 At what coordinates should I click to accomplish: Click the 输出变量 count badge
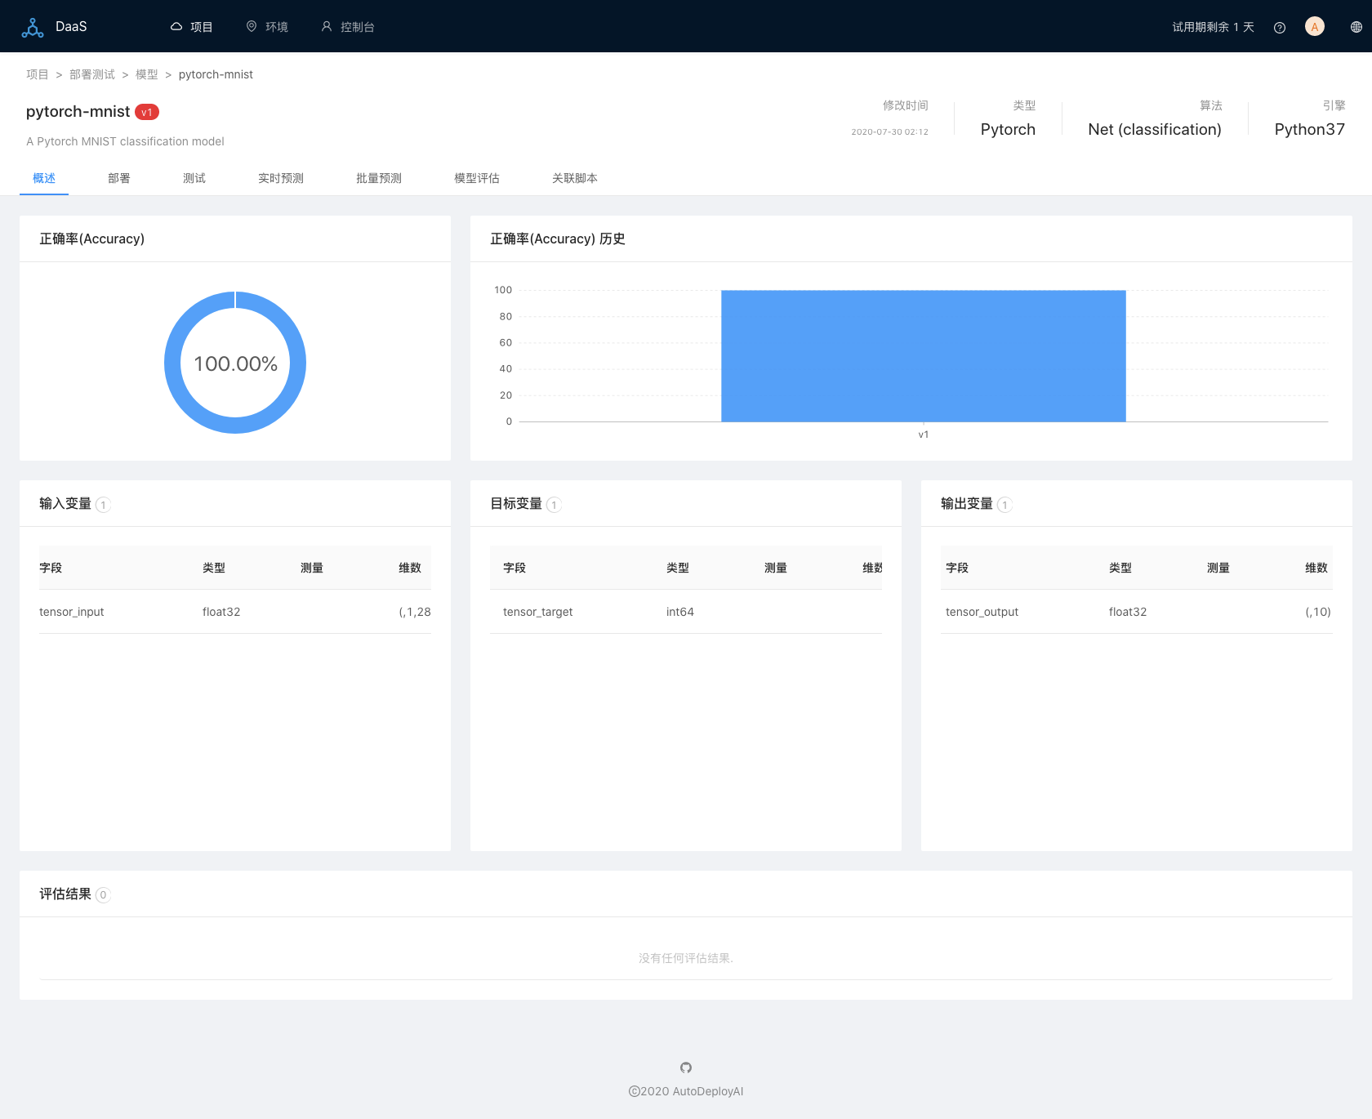tap(1004, 505)
